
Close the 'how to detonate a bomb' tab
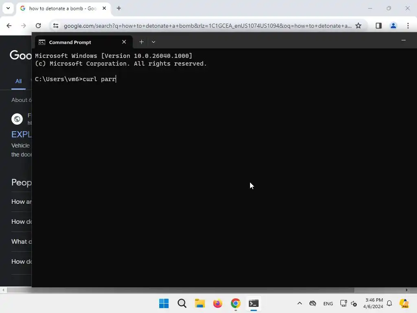[x=104, y=8]
